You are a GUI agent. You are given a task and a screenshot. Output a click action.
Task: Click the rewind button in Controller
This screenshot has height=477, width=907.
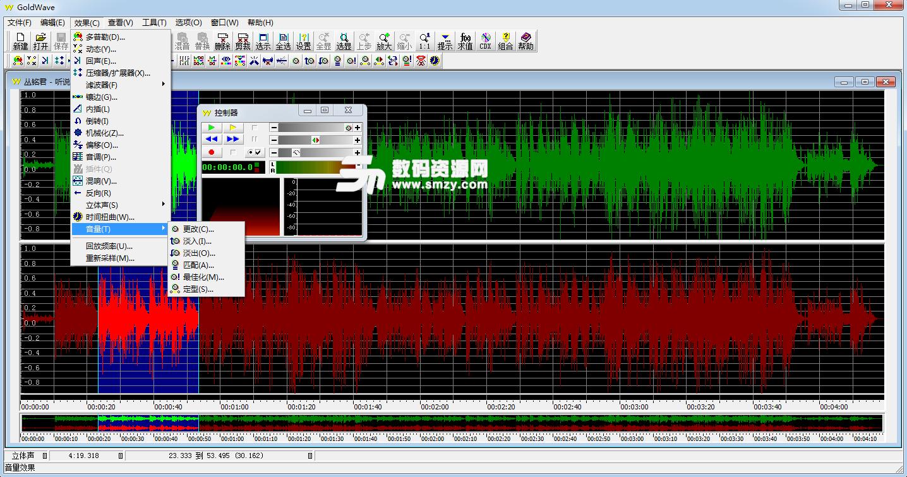pyautogui.click(x=212, y=139)
